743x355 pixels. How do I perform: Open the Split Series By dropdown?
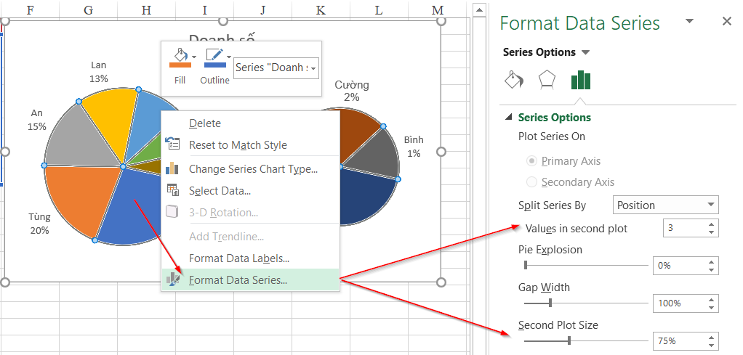pos(665,205)
